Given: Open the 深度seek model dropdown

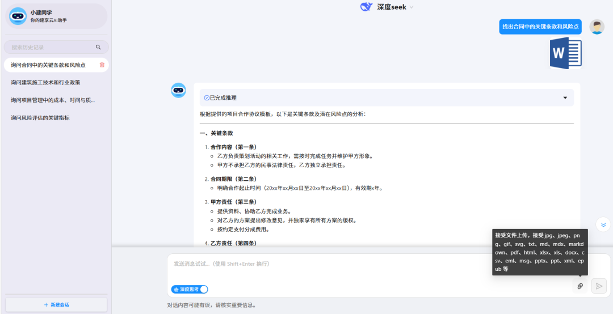Looking at the screenshot, I should [x=412, y=7].
